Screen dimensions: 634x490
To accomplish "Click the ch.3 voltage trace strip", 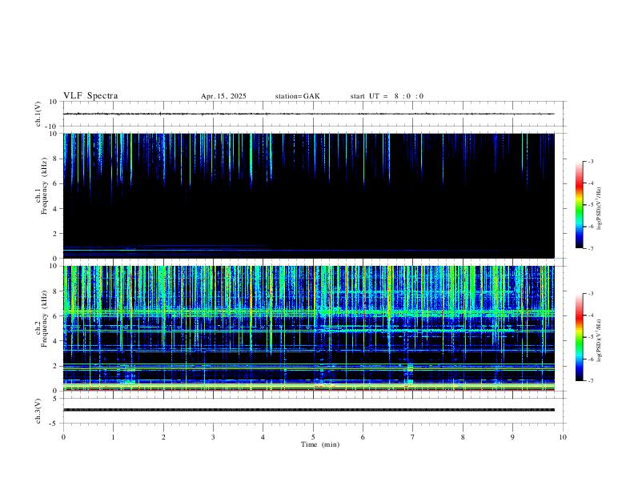I will [308, 410].
